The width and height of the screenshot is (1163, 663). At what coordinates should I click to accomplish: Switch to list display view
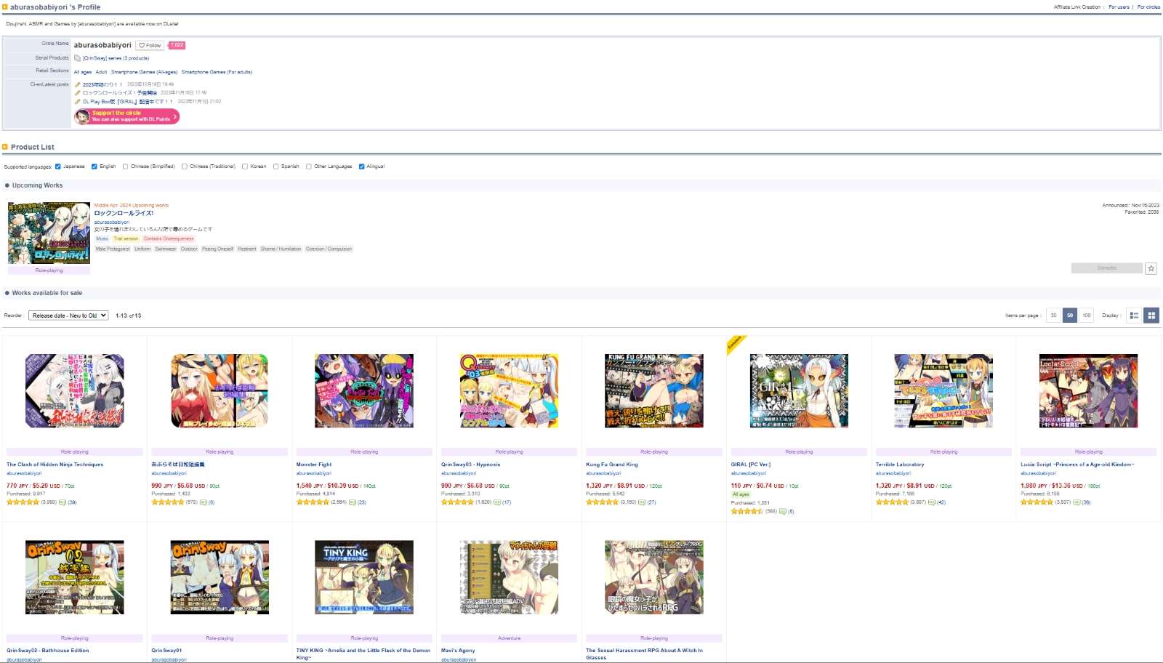1134,316
